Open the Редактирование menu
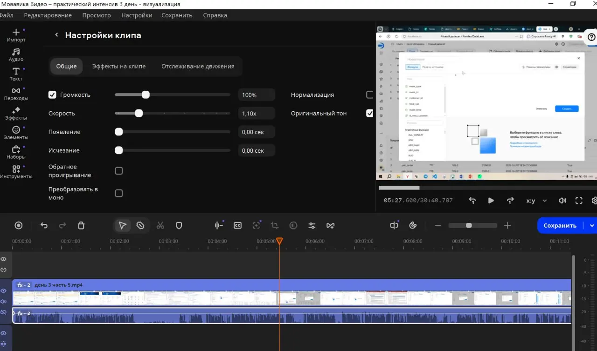Viewport: 597px width, 351px height. pos(48,15)
